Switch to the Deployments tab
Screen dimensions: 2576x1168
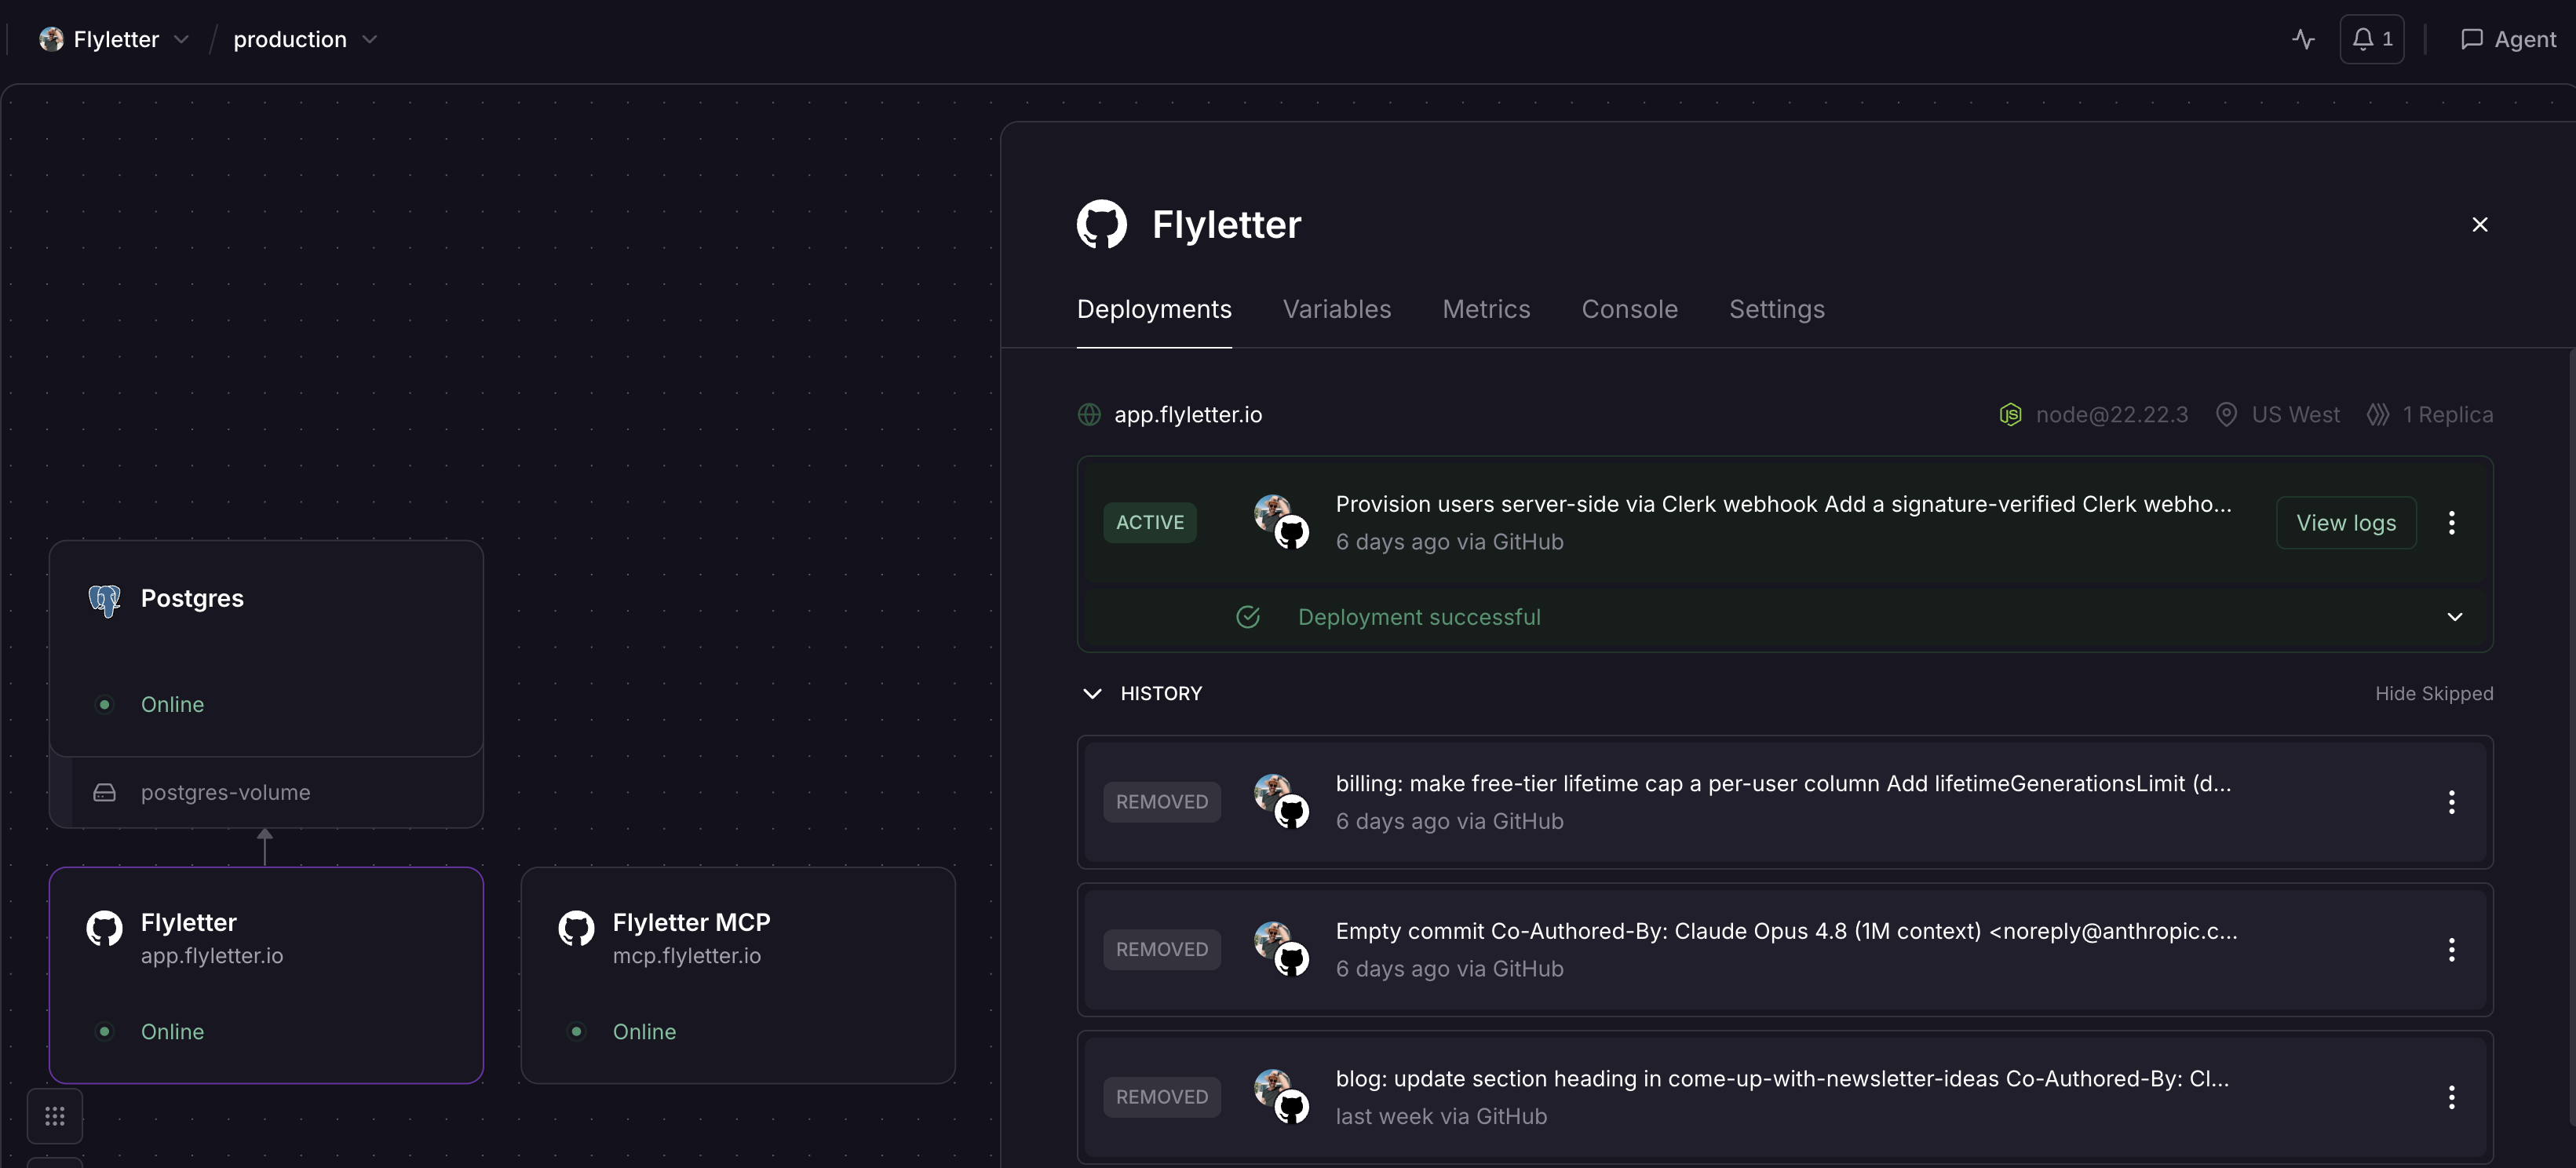[1154, 309]
